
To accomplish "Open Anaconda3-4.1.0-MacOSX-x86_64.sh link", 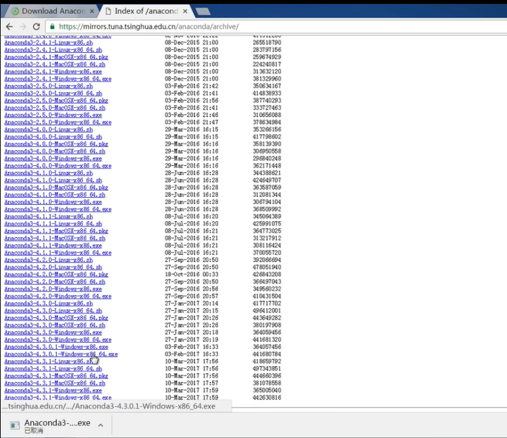I will [x=55, y=195].
